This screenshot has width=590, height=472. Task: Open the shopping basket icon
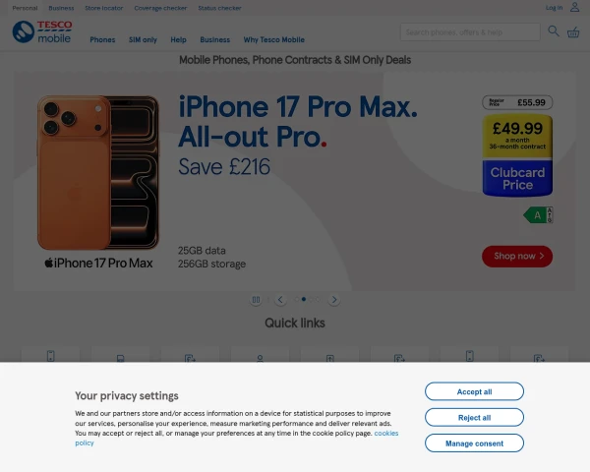(x=573, y=32)
